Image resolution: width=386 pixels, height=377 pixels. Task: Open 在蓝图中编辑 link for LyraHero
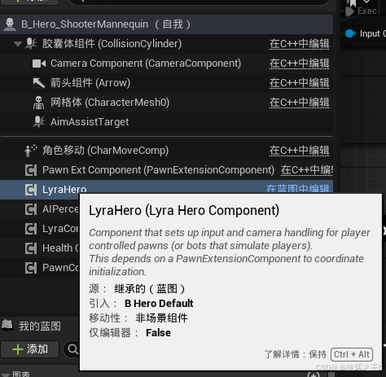click(x=297, y=188)
